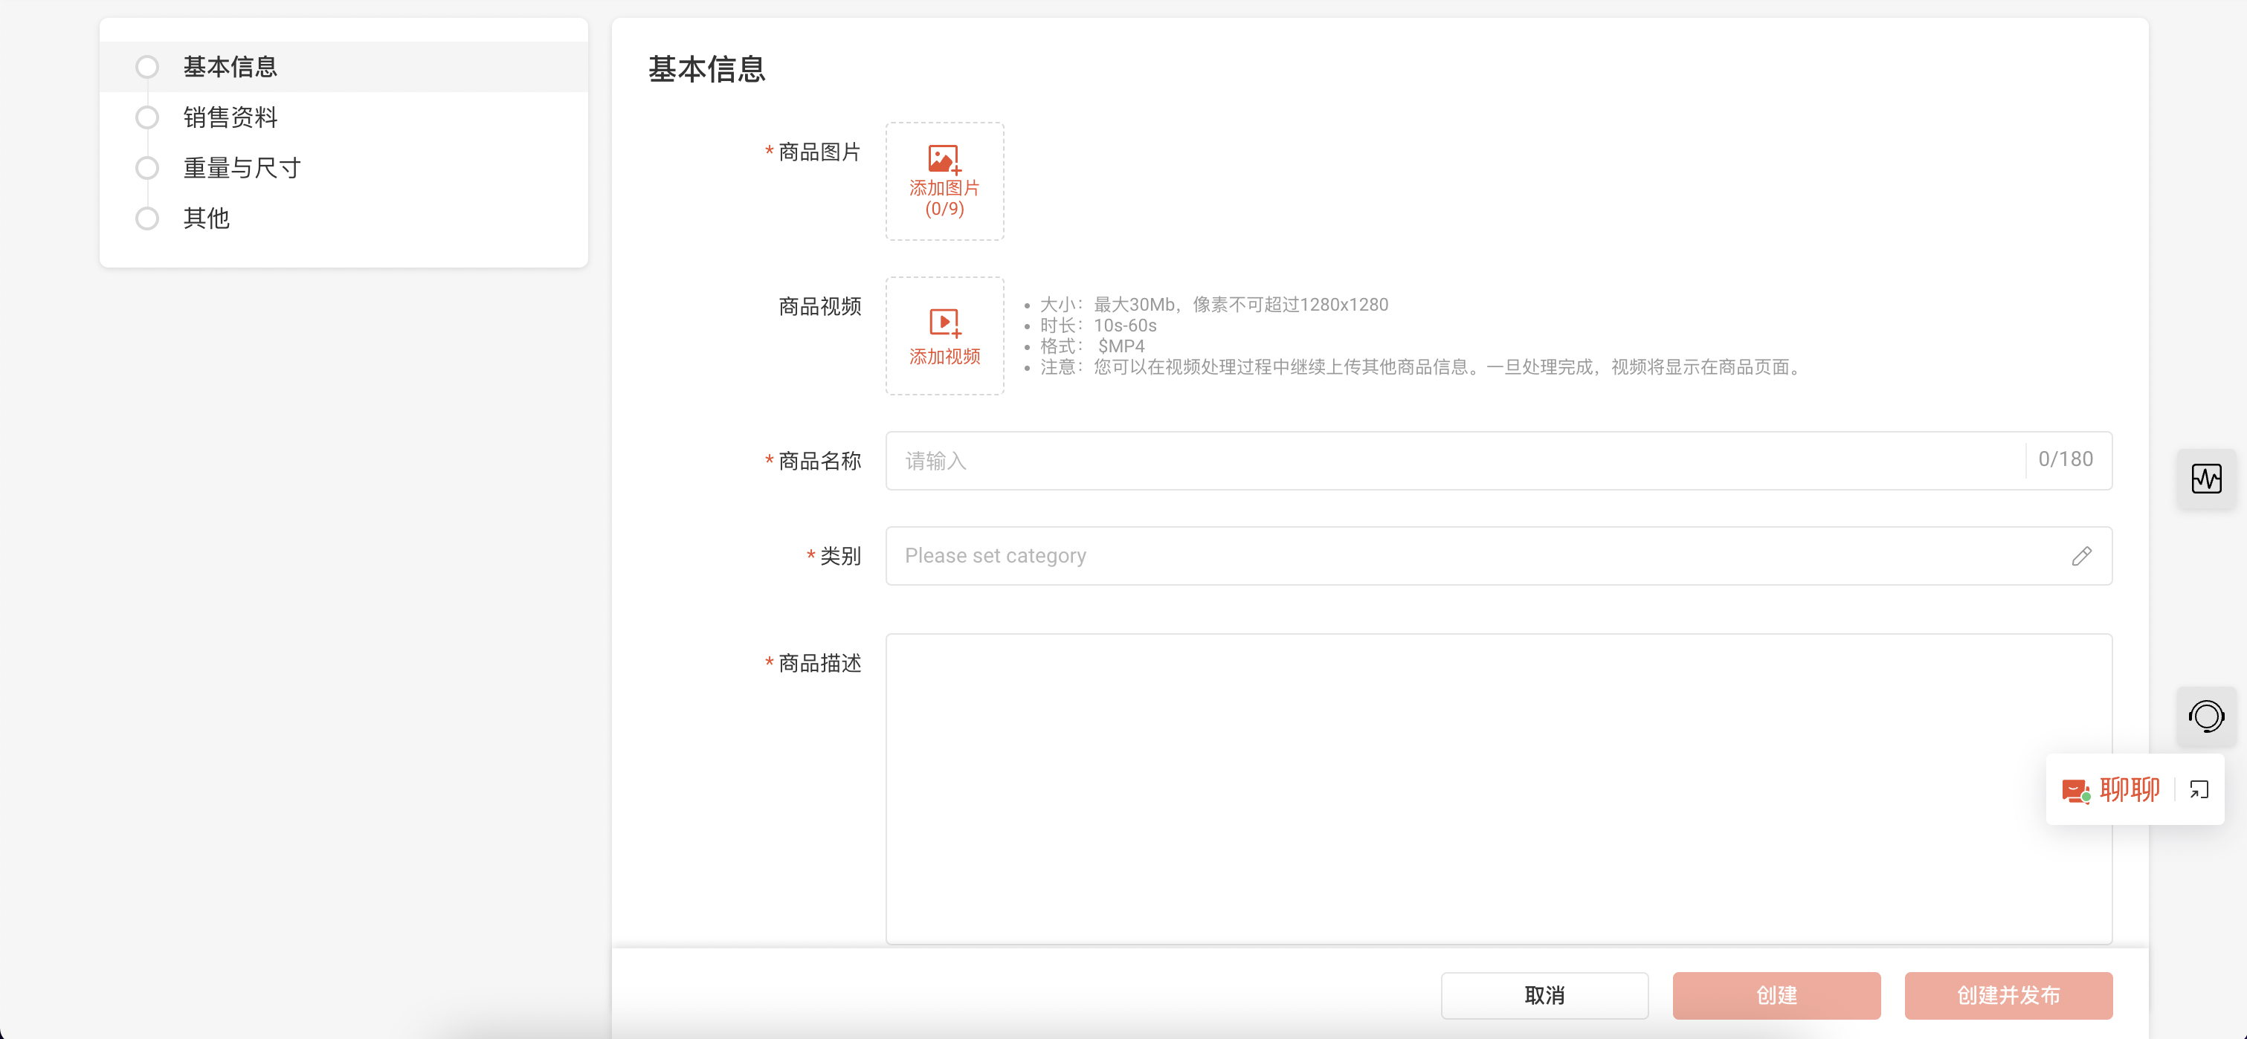
Task: Click the 创建 button
Action: 1776,995
